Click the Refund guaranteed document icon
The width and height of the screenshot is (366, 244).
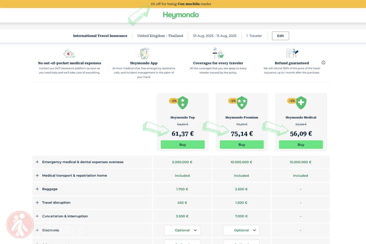[x=292, y=53]
